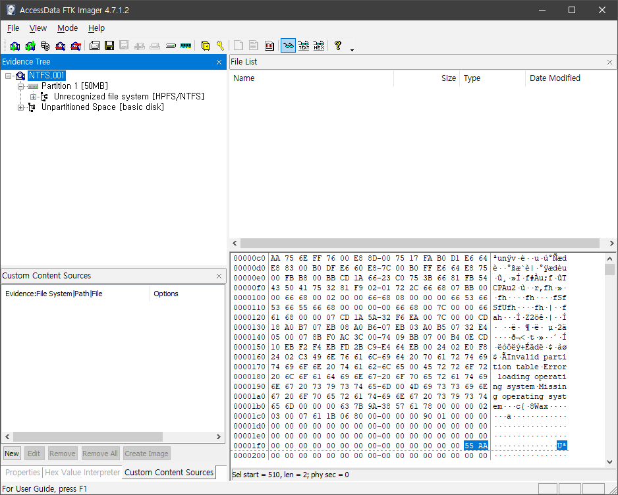Click file list horizontal scrollbar left arrow
This screenshot has height=495, width=618.
(235, 244)
